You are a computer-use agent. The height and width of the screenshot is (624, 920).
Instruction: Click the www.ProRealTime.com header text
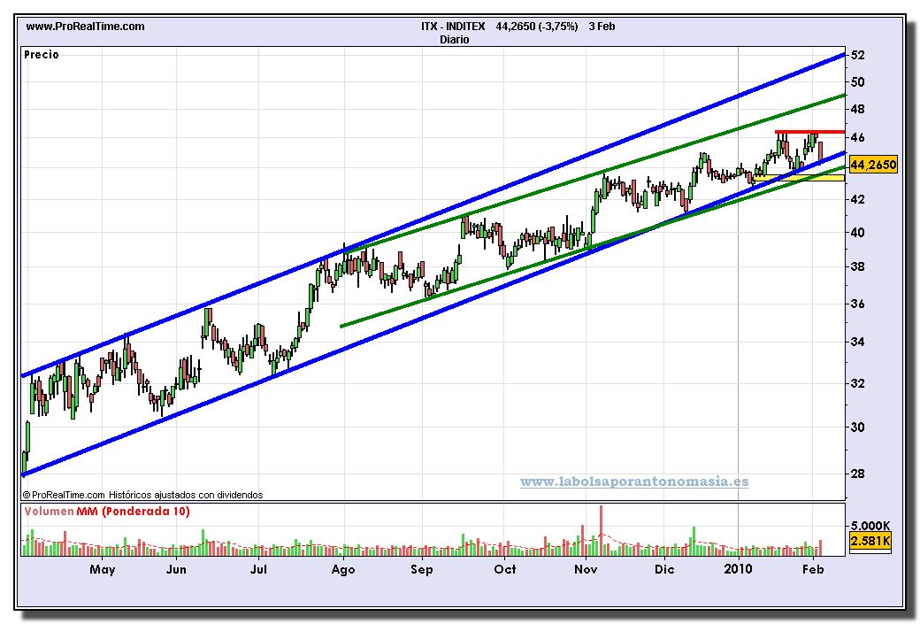(x=85, y=27)
